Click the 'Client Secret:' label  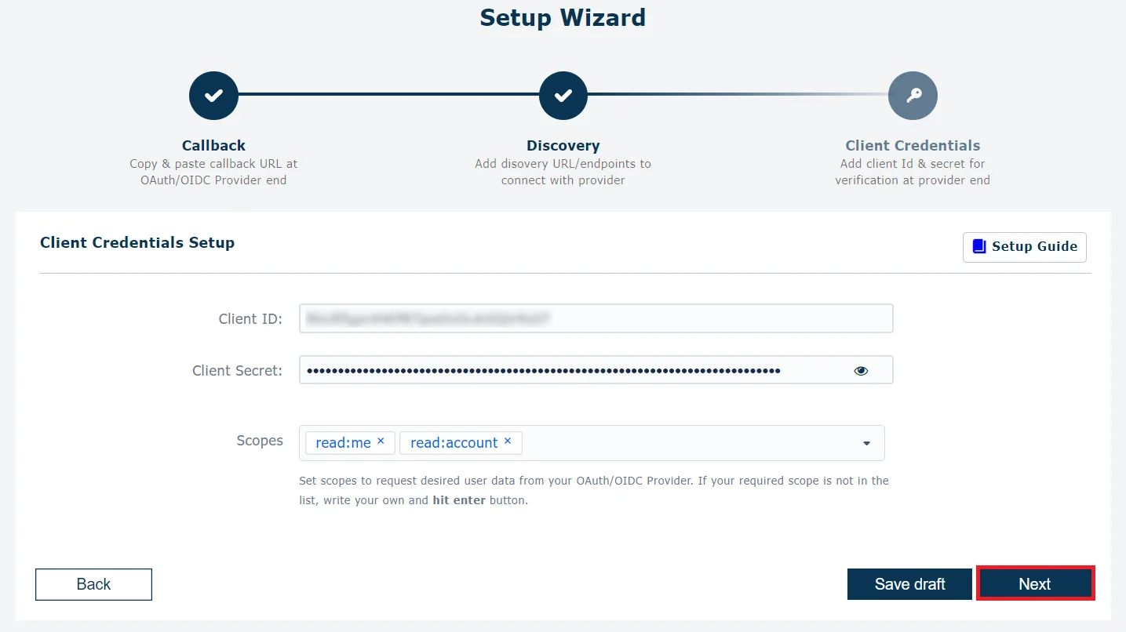pos(237,371)
